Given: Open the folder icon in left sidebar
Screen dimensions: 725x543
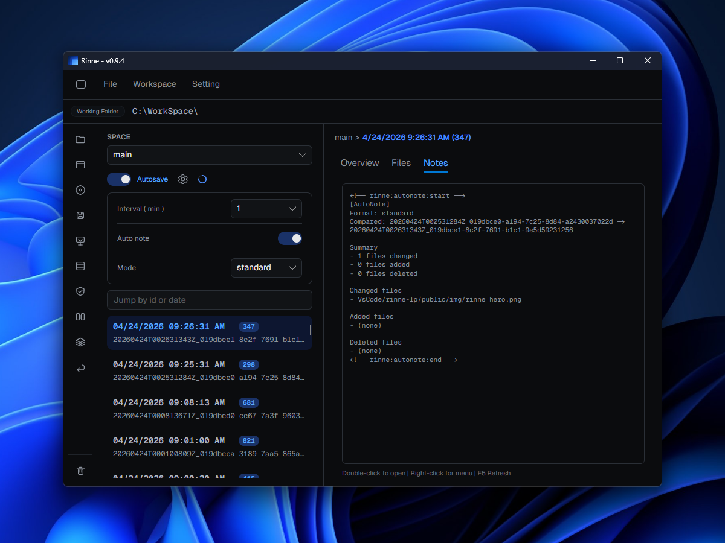Looking at the screenshot, I should click(80, 140).
